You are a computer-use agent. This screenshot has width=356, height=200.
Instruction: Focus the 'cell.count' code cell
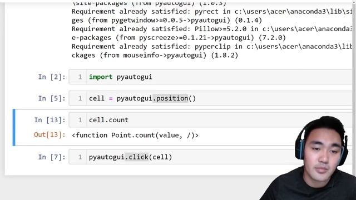(x=210, y=120)
